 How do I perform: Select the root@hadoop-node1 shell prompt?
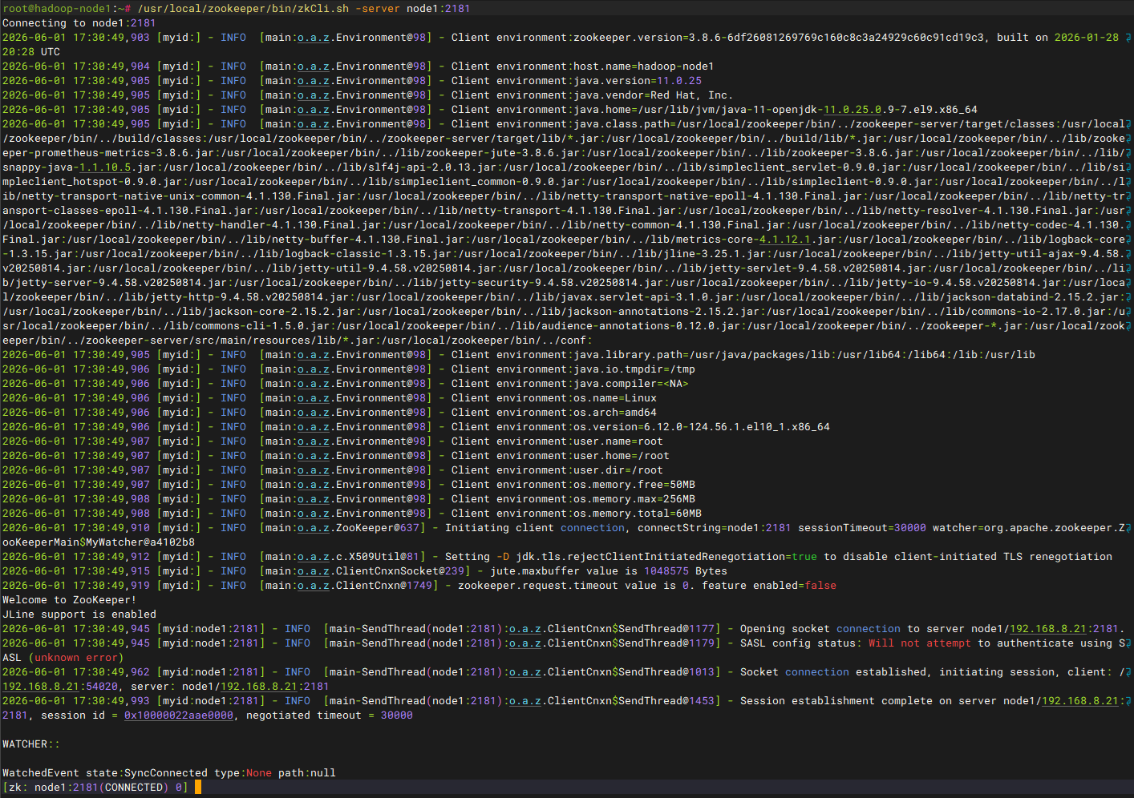point(67,9)
